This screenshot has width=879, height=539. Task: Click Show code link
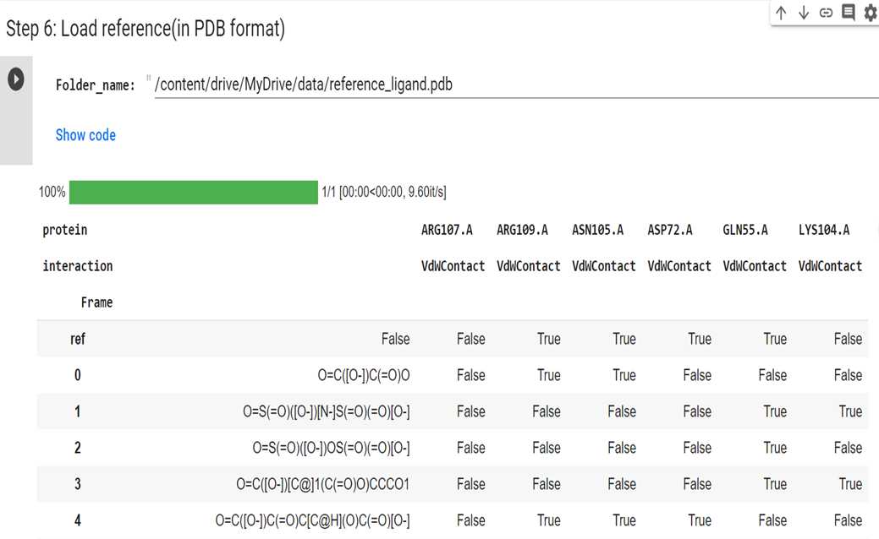pyautogui.click(x=85, y=135)
